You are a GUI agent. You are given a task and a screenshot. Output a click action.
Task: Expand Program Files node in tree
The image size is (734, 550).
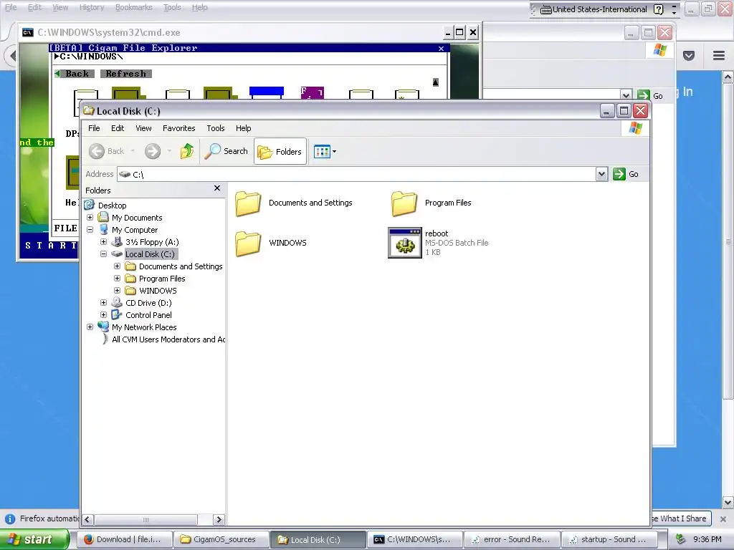(x=117, y=279)
